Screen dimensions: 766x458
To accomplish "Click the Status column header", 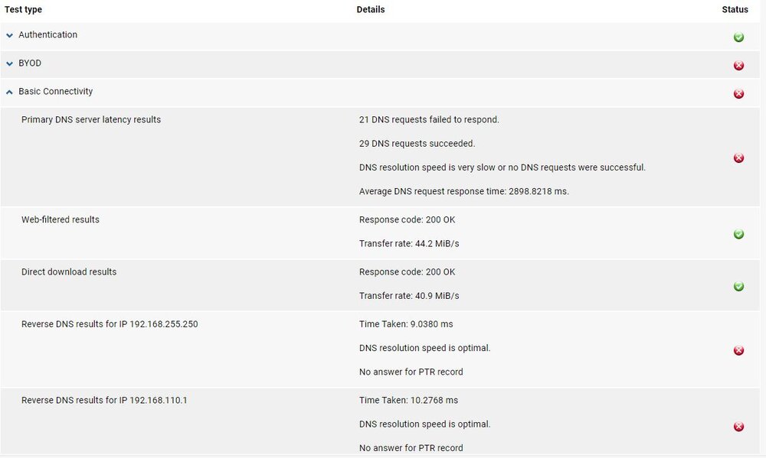I will (735, 9).
